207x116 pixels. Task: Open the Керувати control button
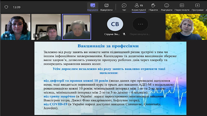(x=93, y=7)
